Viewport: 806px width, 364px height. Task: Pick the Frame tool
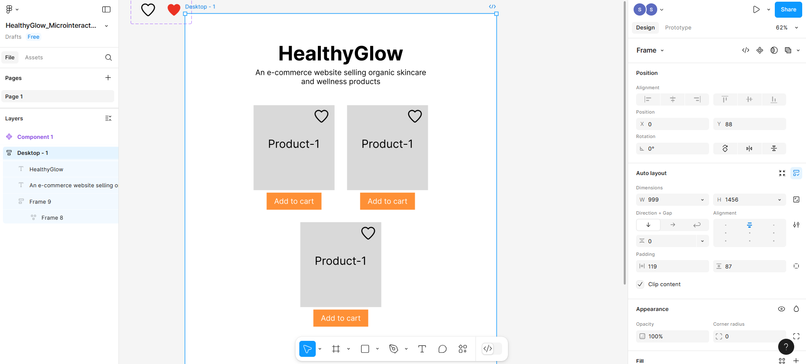[x=336, y=349]
